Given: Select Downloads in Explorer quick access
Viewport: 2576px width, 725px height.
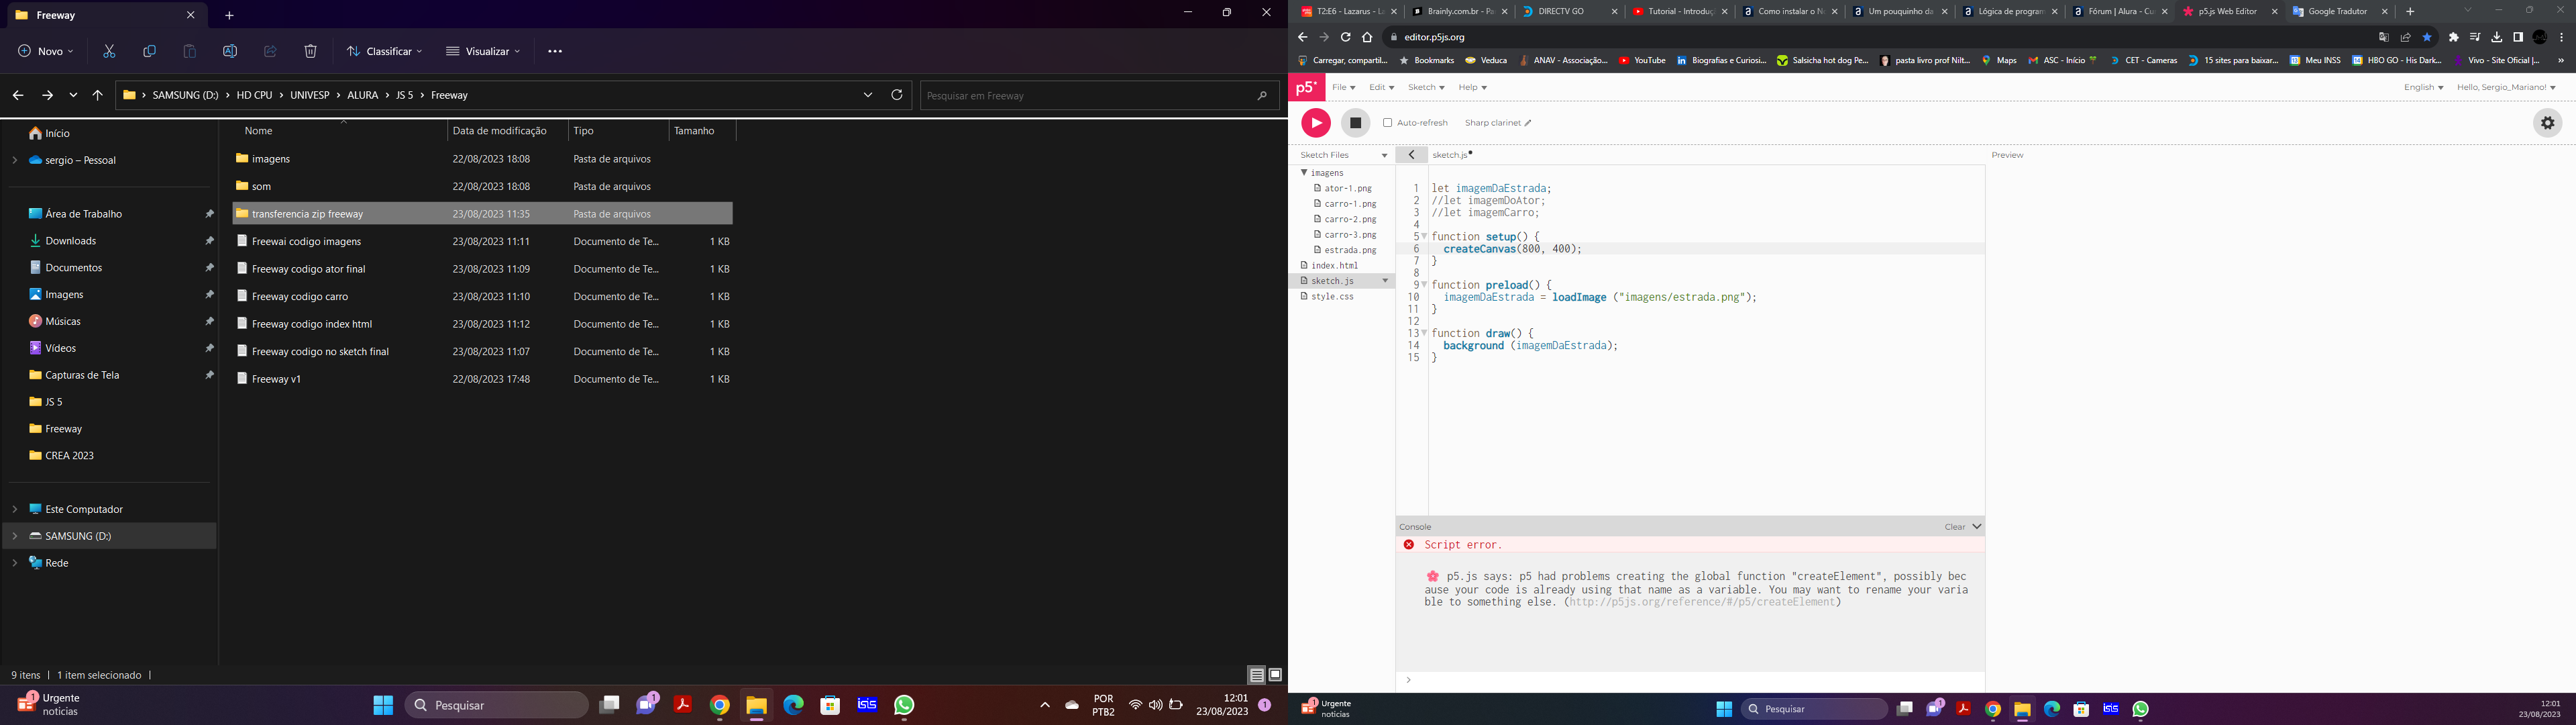Looking at the screenshot, I should (70, 240).
